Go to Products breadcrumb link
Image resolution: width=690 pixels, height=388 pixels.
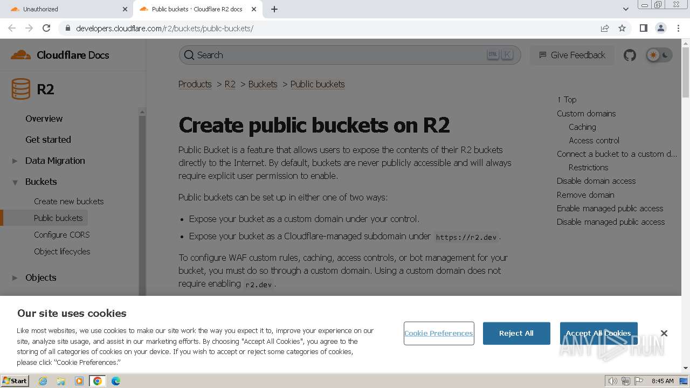point(195,84)
